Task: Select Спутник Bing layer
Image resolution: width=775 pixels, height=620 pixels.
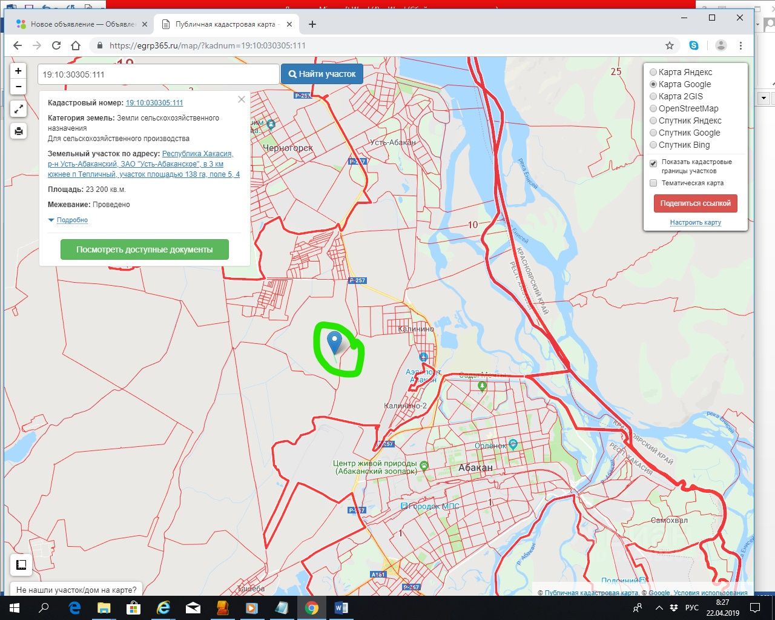Action: (653, 145)
